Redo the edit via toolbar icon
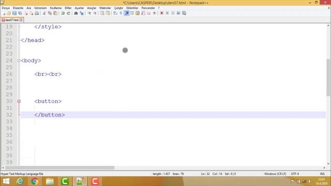This screenshot has height=186, width=331. 68,13
